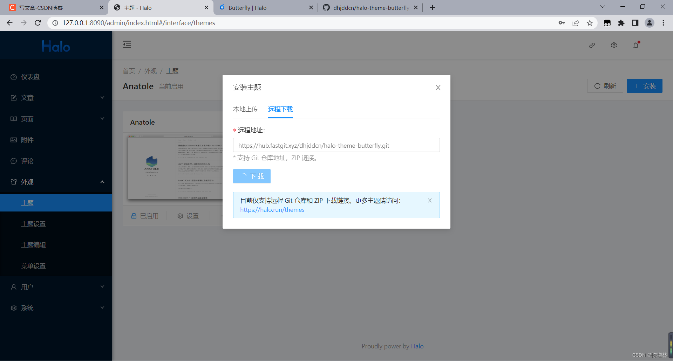The height and width of the screenshot is (361, 673).
Task: Click the header link icon
Action: 592,45
